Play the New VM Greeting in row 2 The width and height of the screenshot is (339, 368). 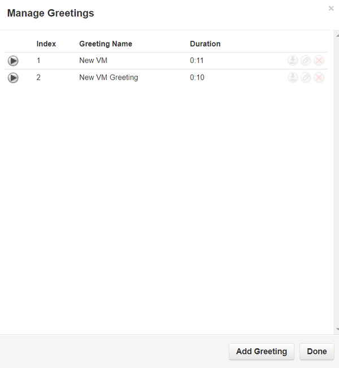pyautogui.click(x=13, y=78)
